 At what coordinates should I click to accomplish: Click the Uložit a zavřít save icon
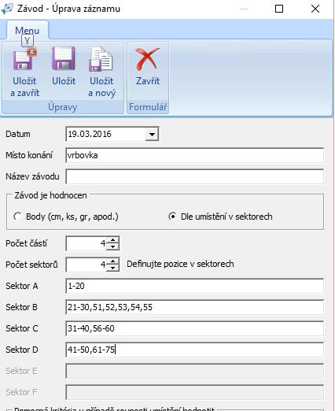(x=24, y=59)
